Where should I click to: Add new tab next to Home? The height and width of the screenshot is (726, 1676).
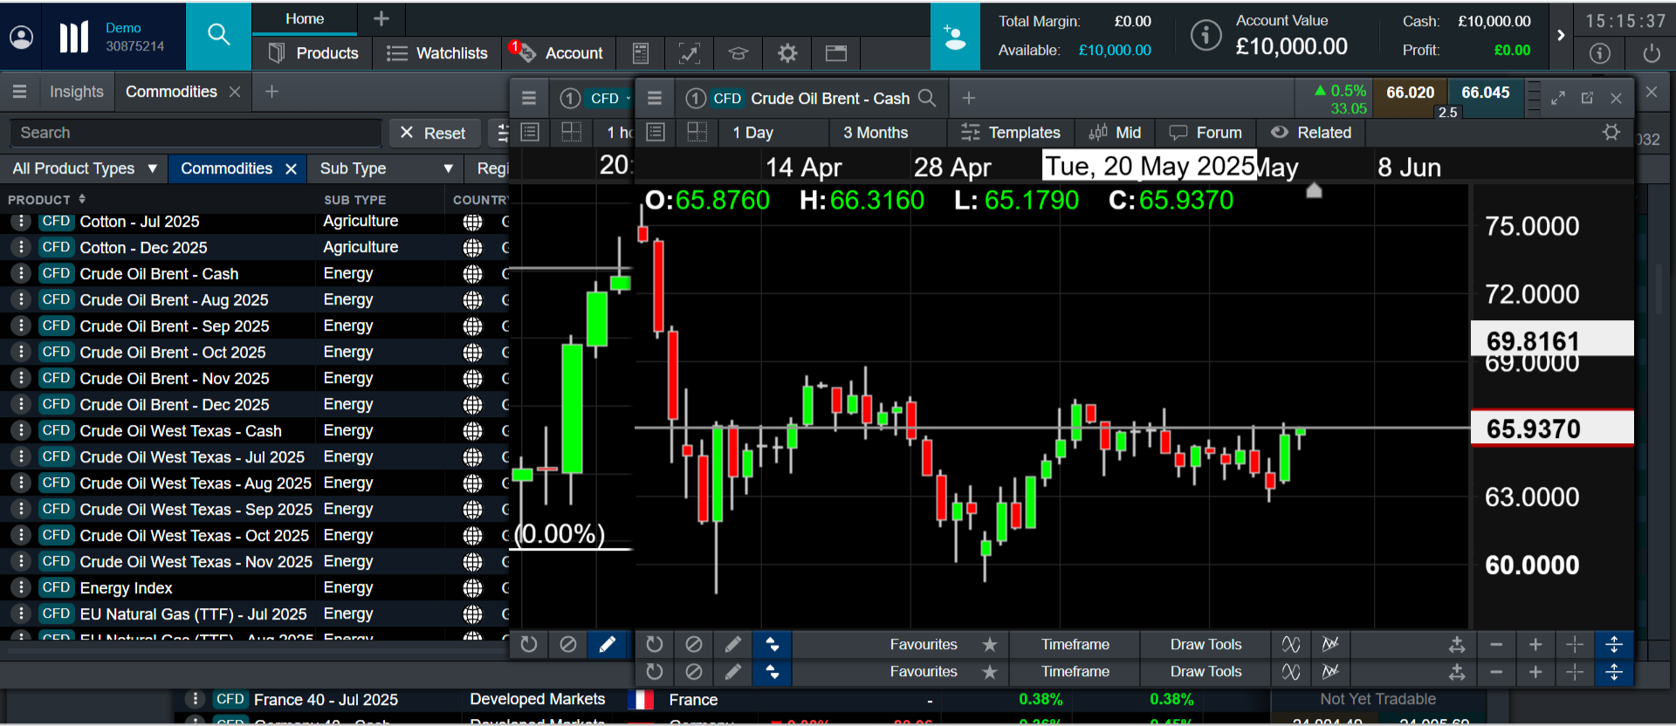[x=381, y=18]
